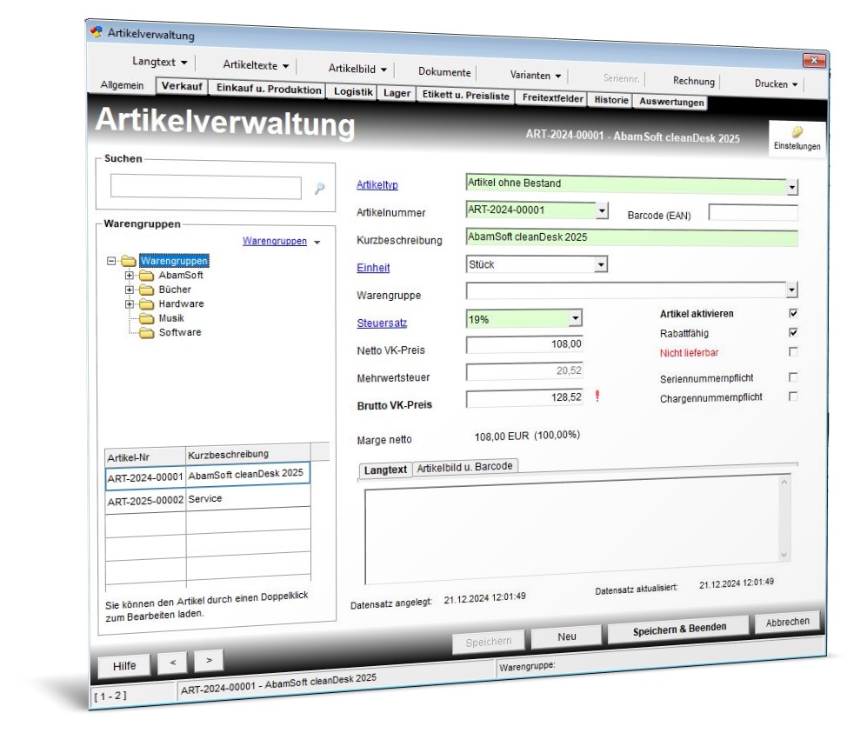Expand the Bücher tree node
The width and height of the screenshot is (867, 733).
tap(129, 290)
